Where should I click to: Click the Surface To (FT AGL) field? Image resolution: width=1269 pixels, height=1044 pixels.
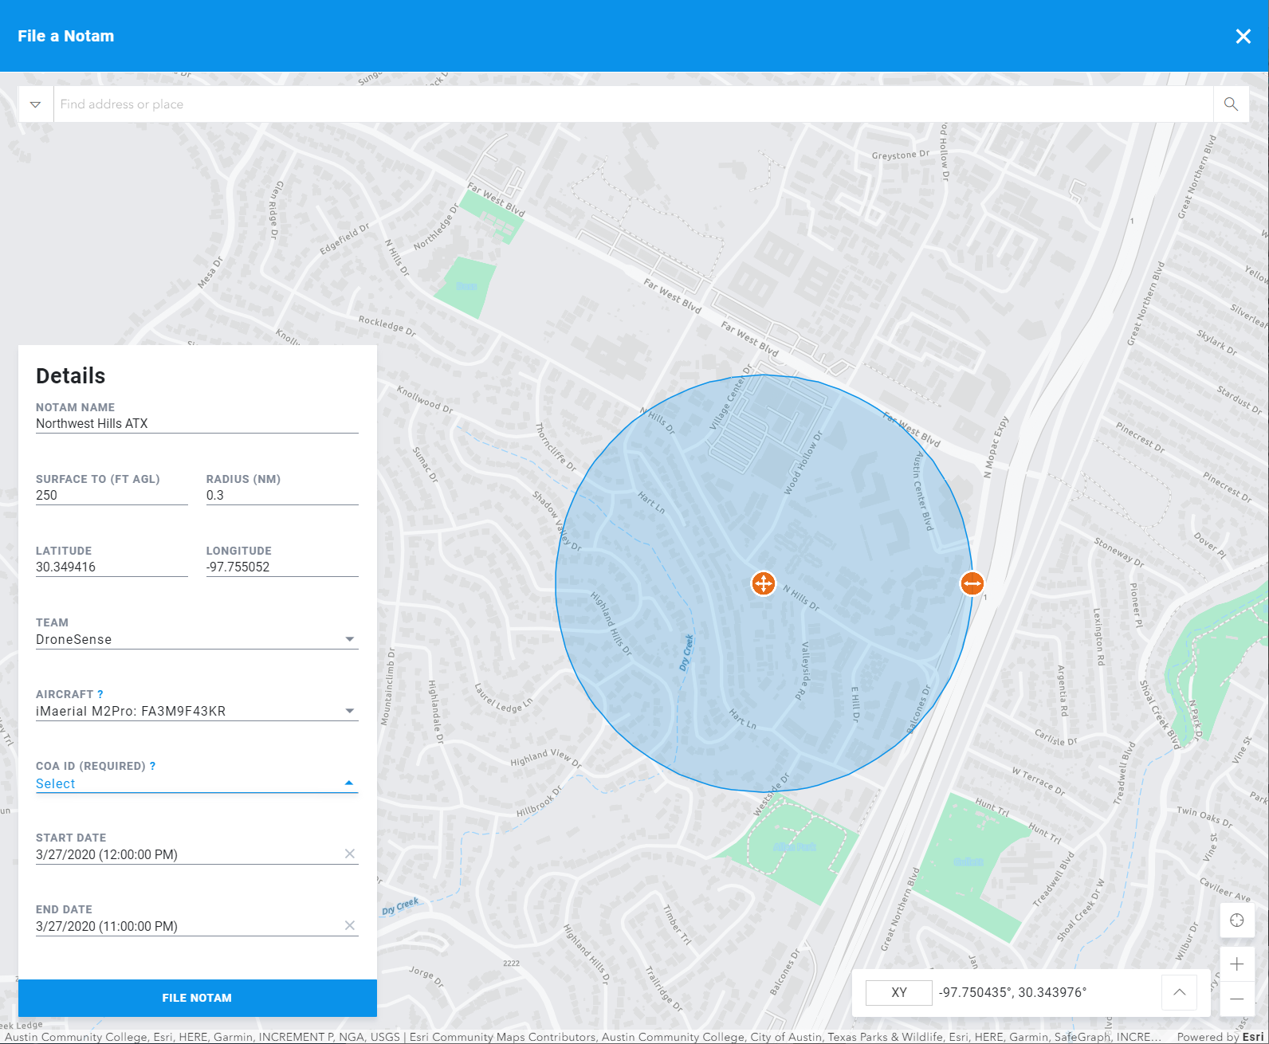click(x=112, y=496)
